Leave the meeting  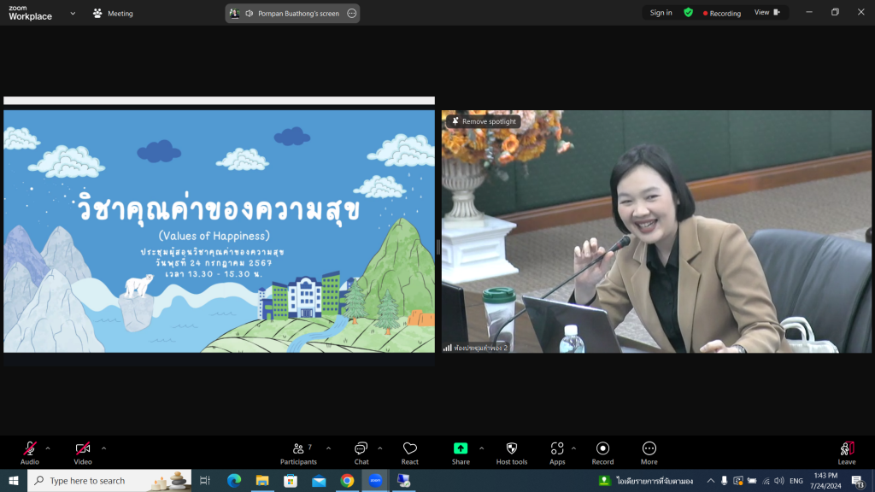point(846,452)
